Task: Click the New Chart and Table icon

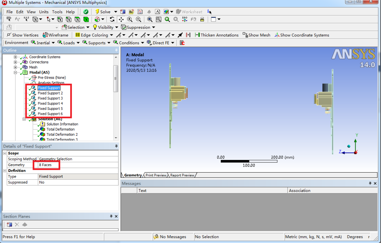Action: [x=140, y=12]
